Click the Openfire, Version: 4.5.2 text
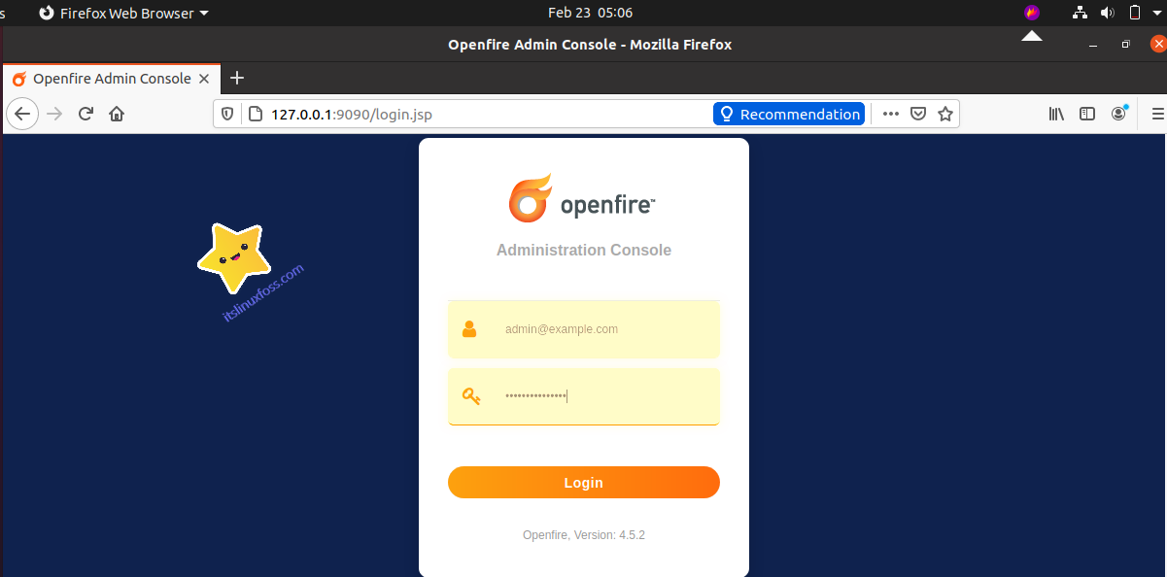Viewport: 1167px width, 577px height. tap(584, 535)
